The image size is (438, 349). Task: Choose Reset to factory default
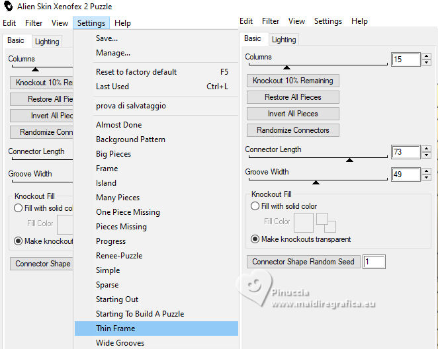point(136,72)
